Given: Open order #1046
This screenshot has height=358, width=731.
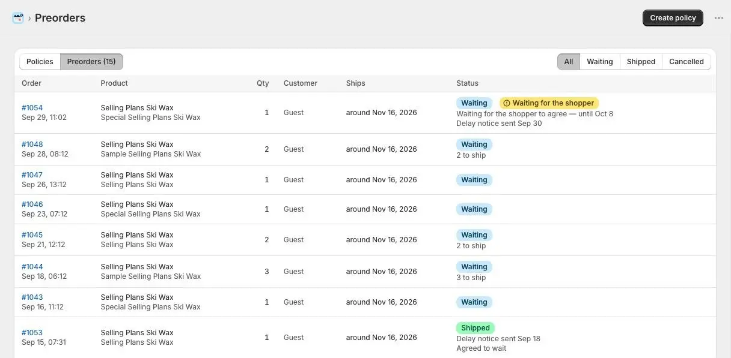Looking at the screenshot, I should click(x=32, y=204).
